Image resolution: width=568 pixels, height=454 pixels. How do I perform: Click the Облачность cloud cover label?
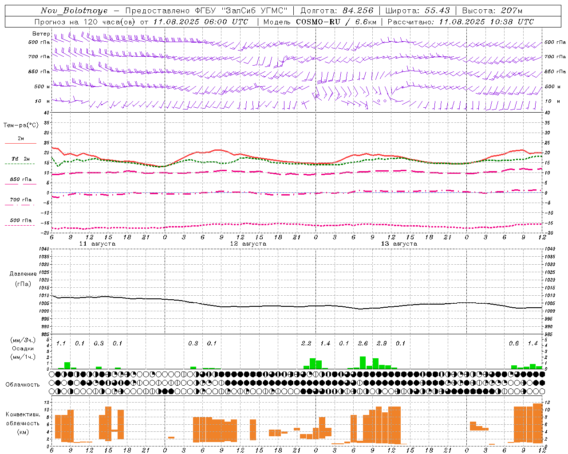click(23, 384)
